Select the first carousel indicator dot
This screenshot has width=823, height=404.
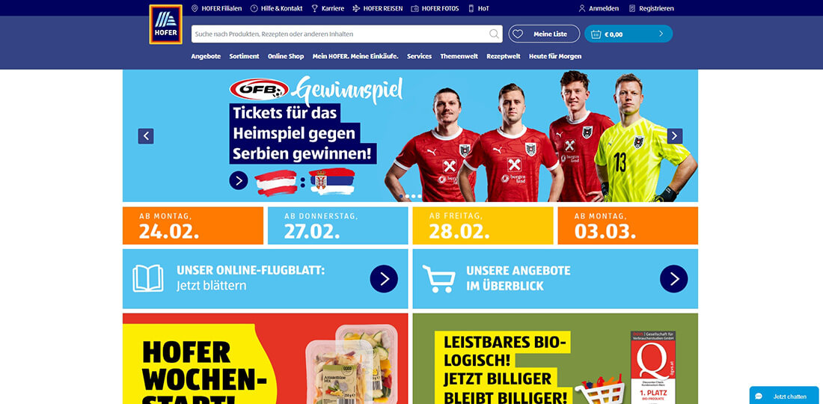pos(402,196)
